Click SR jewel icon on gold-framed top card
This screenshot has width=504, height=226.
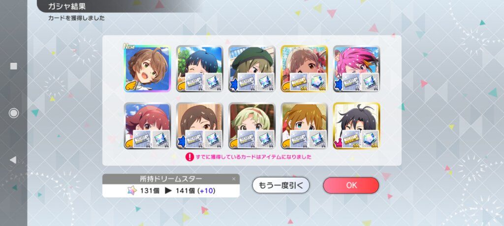(x=317, y=82)
